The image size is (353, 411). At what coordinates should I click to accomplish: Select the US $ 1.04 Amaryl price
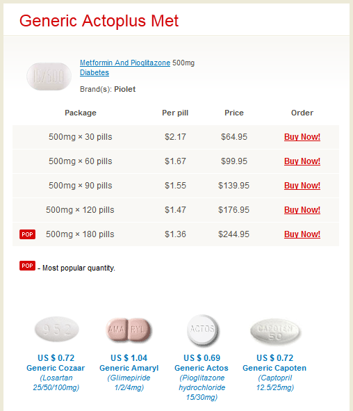[129, 358]
